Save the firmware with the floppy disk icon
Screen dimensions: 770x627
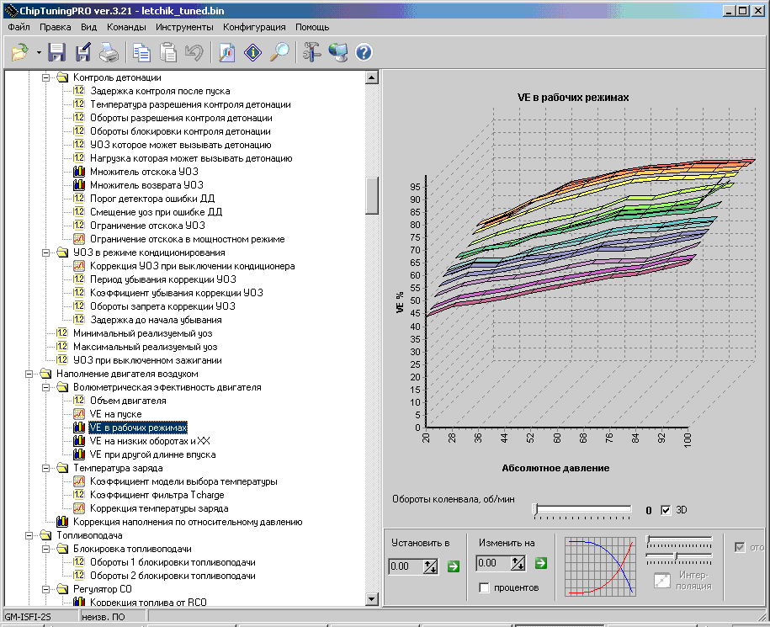(57, 53)
